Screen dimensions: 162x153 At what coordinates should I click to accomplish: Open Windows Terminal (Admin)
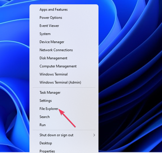[x=60, y=82]
